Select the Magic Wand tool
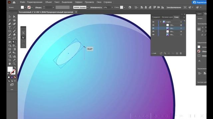Image resolution: width=213 pixels, height=119 pixels. [x=10, y=20]
